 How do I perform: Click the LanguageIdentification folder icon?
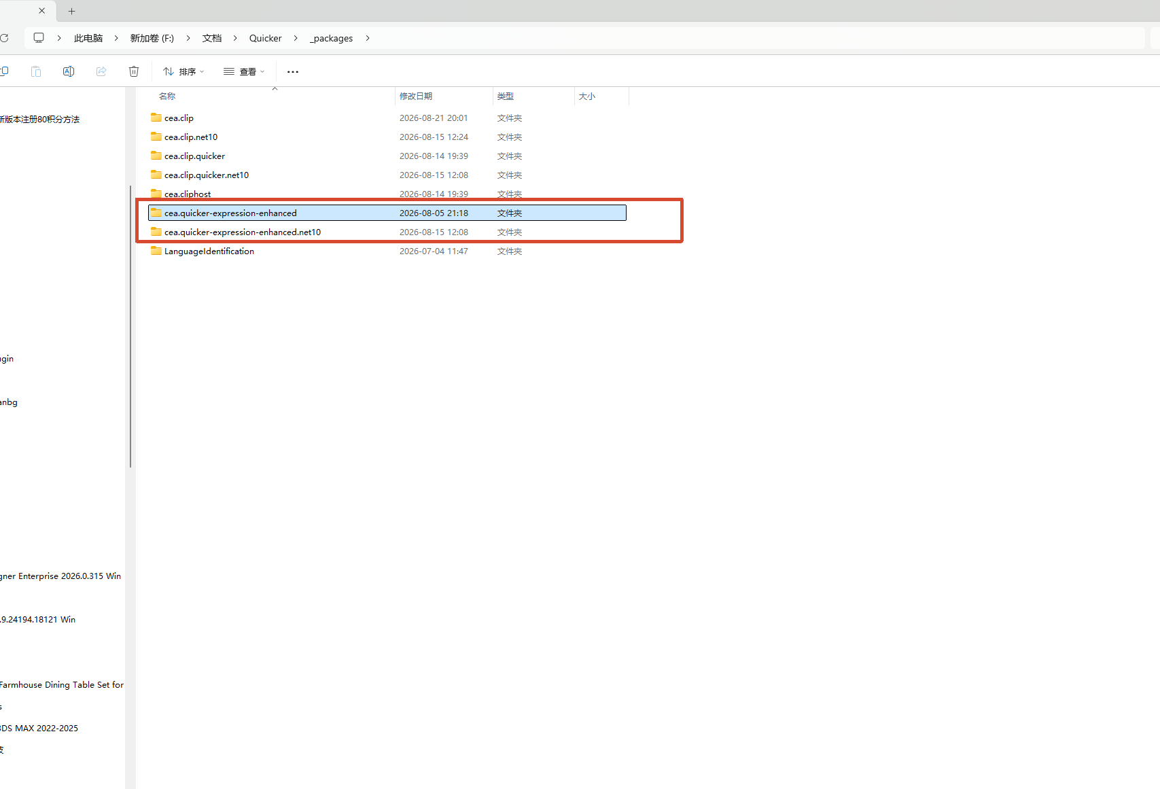156,251
